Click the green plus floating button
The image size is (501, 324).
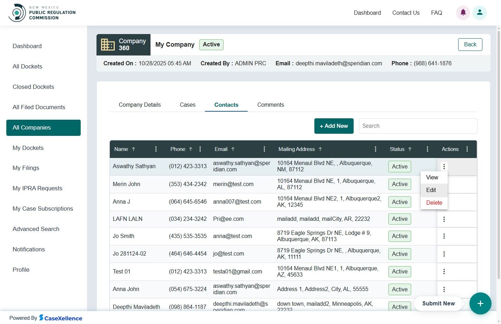click(480, 303)
